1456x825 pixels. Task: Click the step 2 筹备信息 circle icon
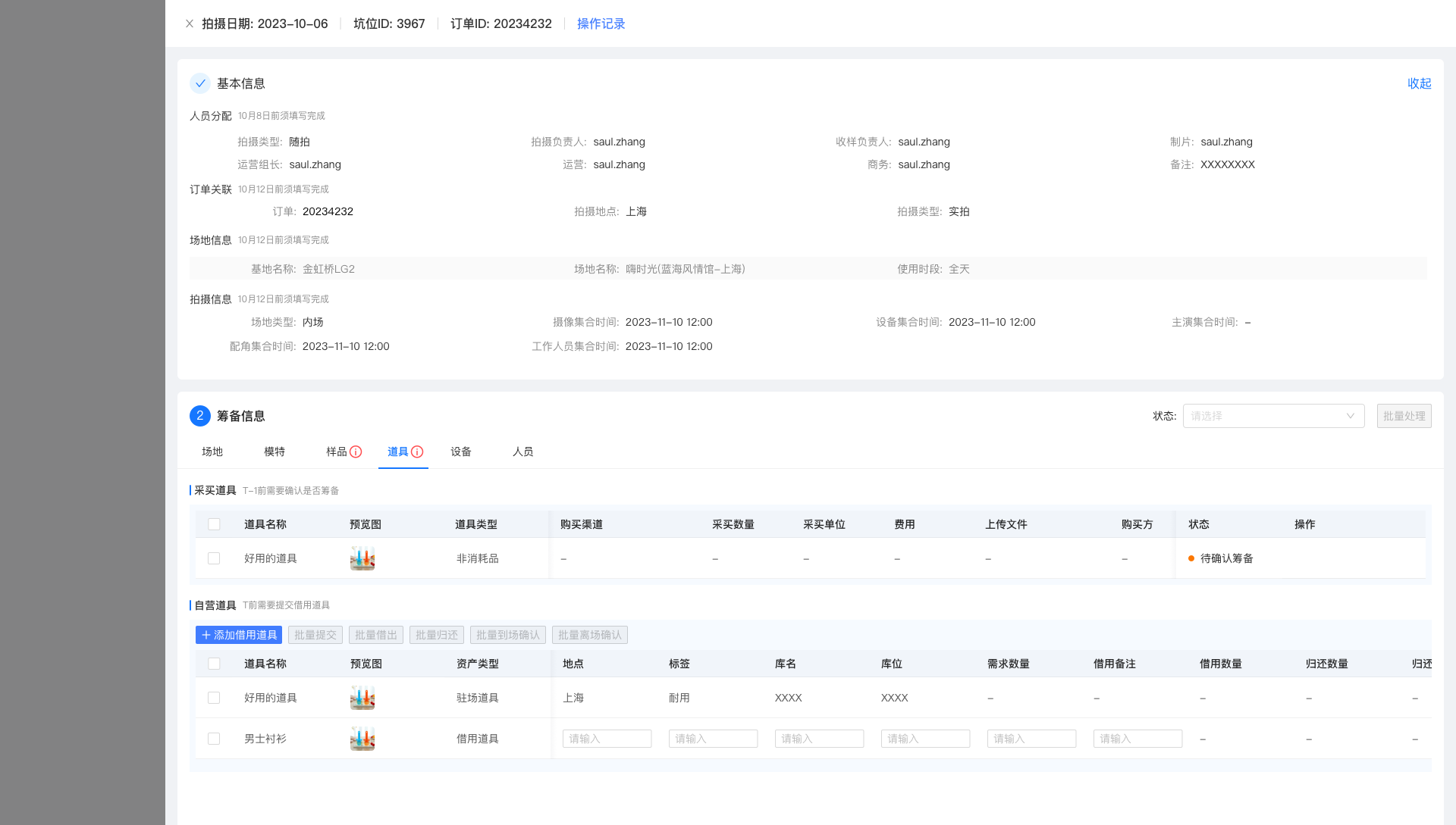click(x=200, y=416)
